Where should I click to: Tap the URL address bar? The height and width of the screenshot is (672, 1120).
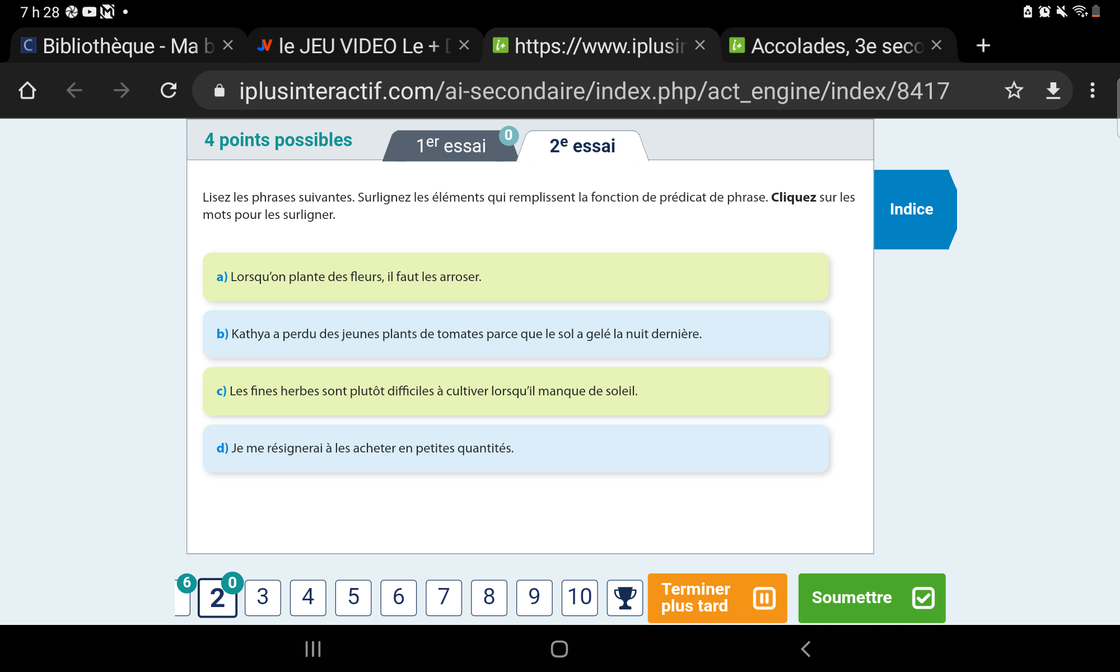594,90
